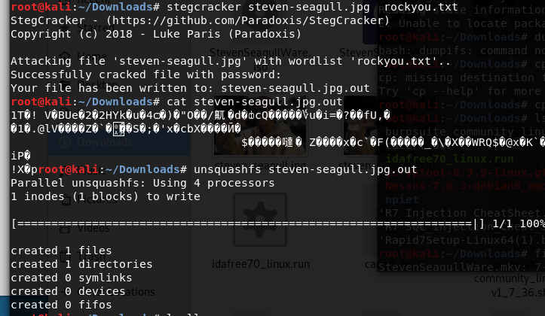Click npiet listing in right terminal
The image size is (545, 316).
402,199
